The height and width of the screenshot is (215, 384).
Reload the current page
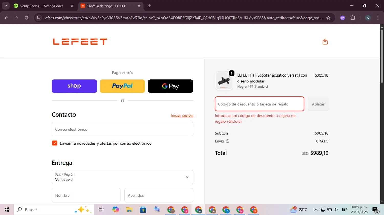click(27, 18)
